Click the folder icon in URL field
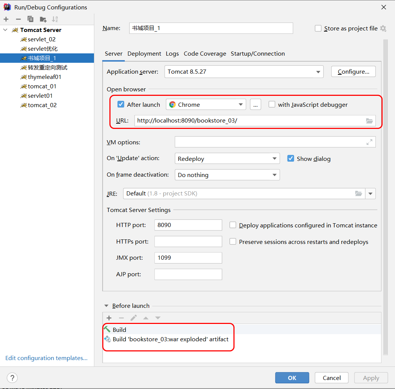 tap(369, 121)
